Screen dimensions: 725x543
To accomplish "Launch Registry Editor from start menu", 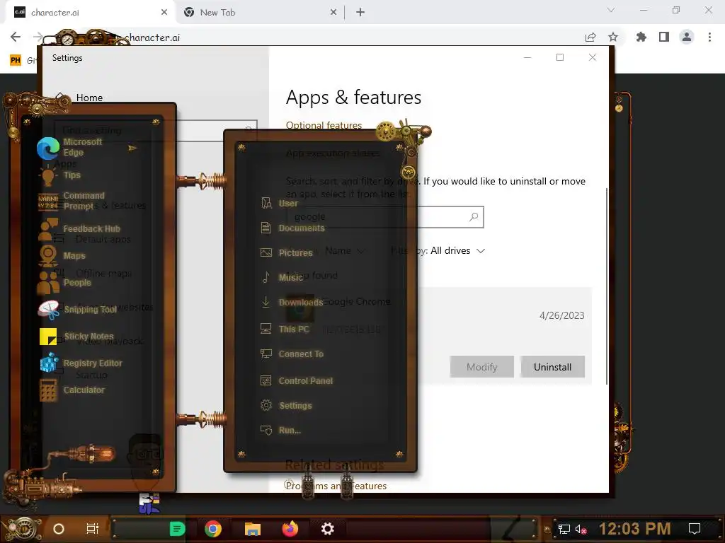I will coord(81,363).
